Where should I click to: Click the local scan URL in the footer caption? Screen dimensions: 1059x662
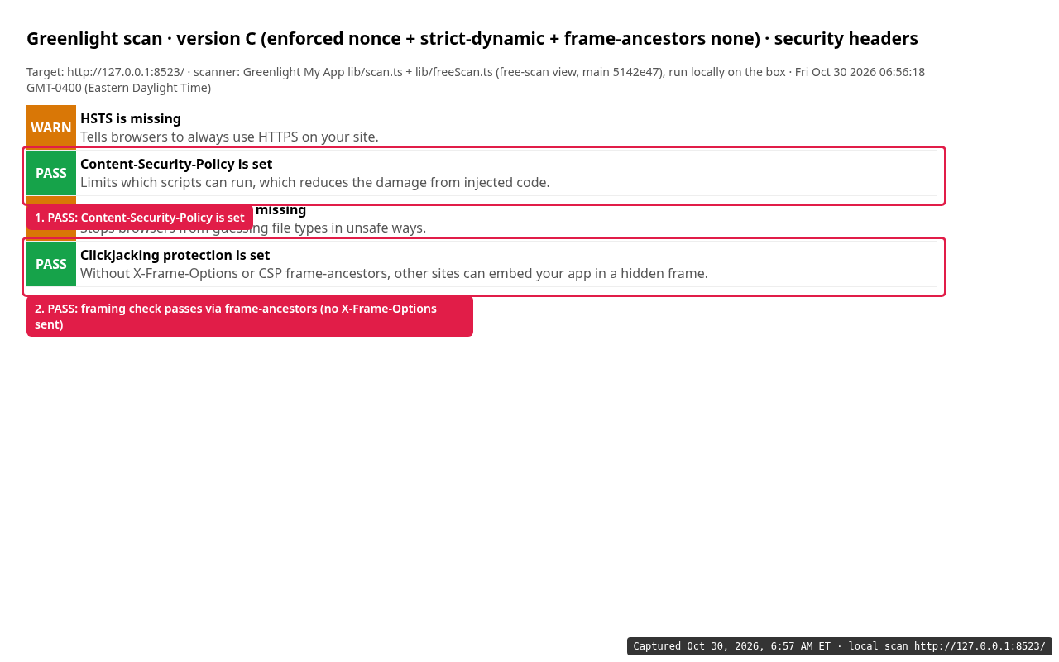pos(980,646)
